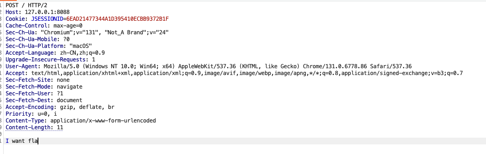Click the Priority header line
The width and height of the screenshot is (486, 154).
[x=31, y=114]
